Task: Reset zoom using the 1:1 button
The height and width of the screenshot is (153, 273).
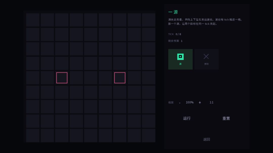Action: (211, 103)
